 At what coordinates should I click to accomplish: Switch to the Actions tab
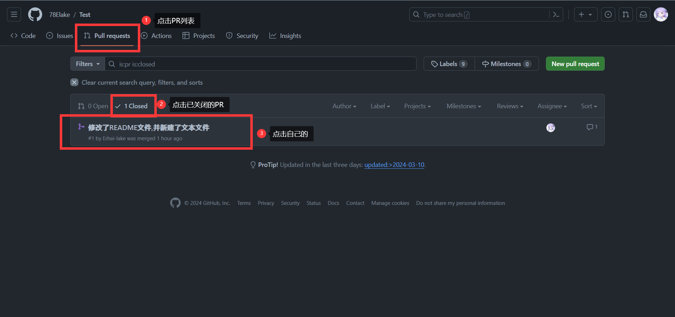156,36
